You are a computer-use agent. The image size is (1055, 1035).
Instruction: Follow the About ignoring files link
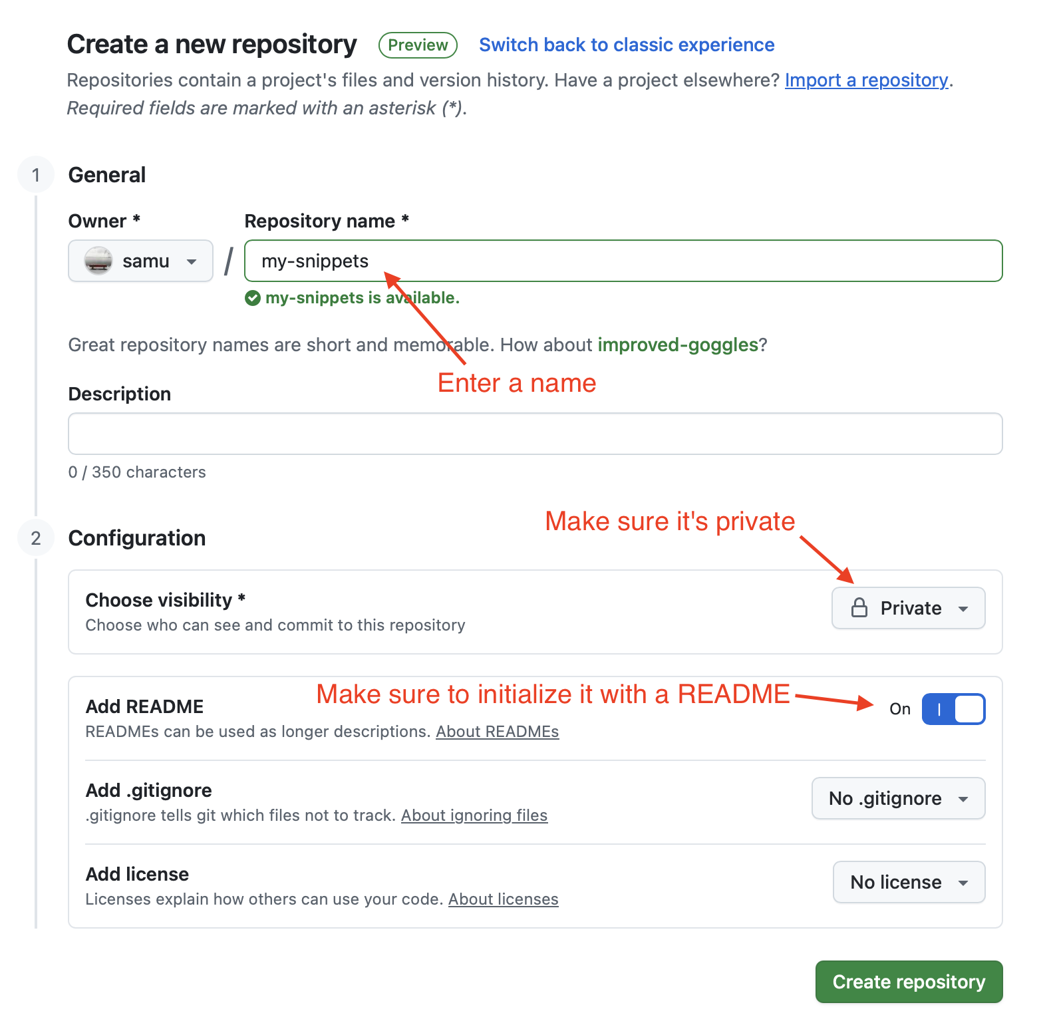tap(474, 815)
